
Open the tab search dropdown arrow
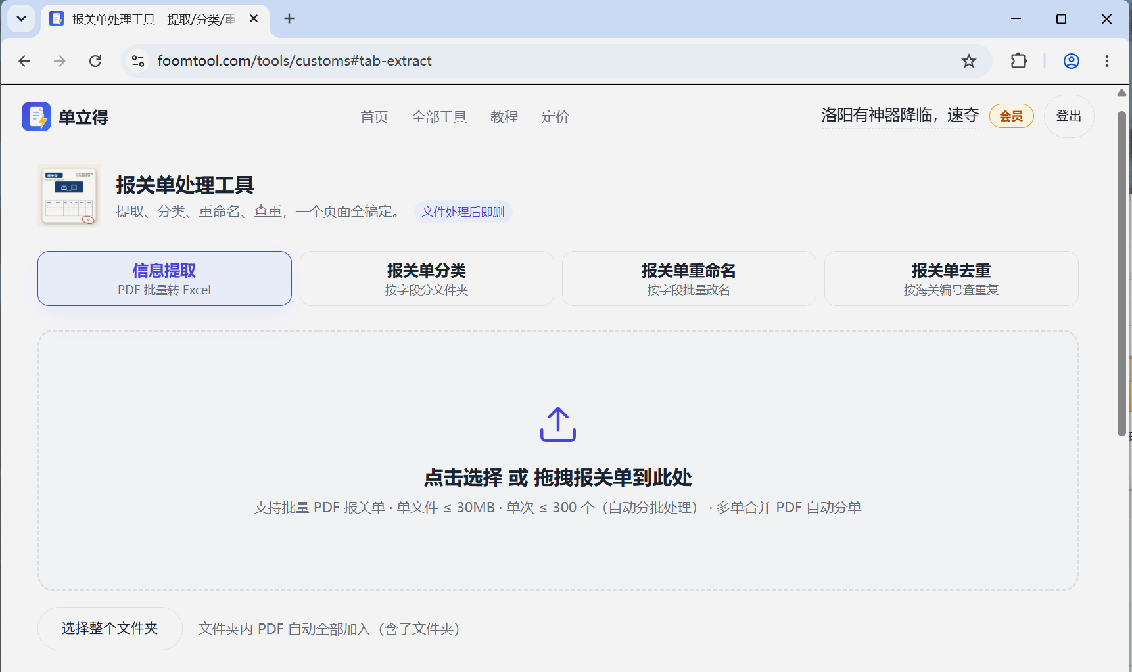[x=21, y=18]
